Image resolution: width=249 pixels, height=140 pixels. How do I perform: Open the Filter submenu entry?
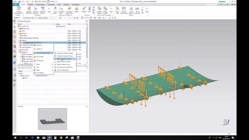click(43, 65)
